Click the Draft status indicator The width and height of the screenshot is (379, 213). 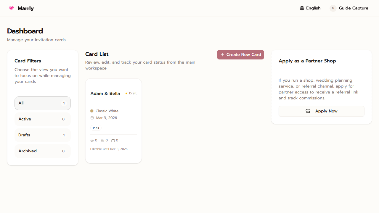(131, 93)
